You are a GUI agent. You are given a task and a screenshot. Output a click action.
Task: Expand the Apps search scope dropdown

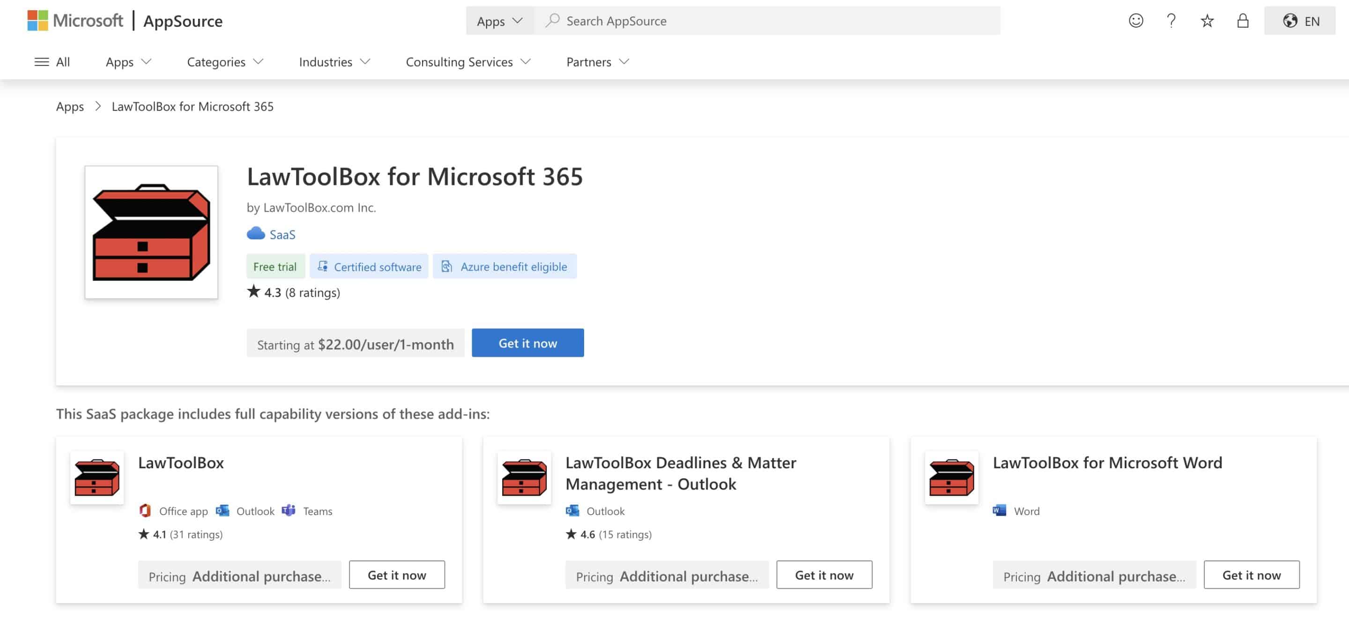pos(500,21)
